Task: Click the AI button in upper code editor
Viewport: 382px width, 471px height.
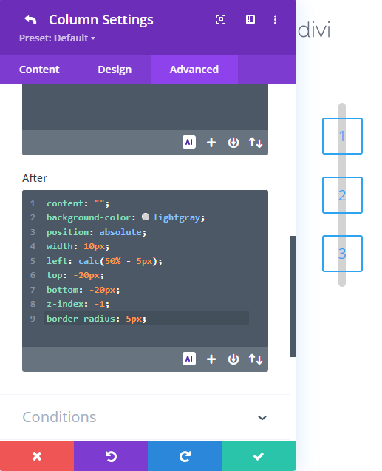Action: [x=189, y=143]
